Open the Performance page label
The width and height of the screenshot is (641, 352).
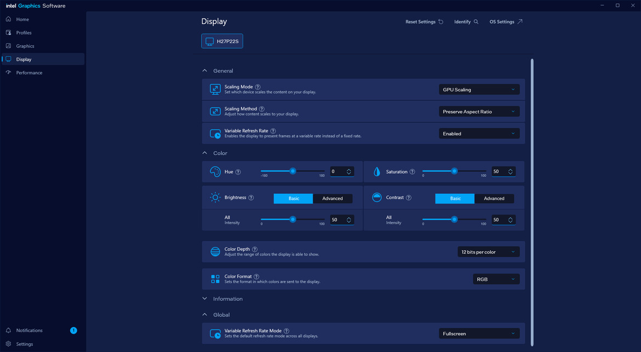tap(29, 73)
